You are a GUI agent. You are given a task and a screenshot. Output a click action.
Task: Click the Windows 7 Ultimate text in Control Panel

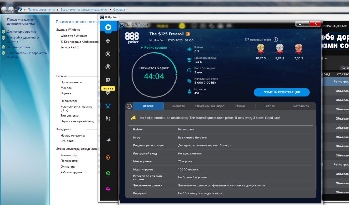pos(74,36)
